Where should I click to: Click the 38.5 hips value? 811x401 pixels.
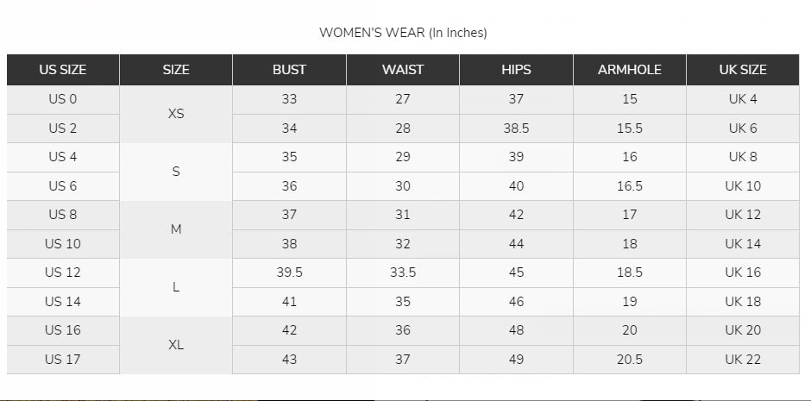(x=516, y=128)
